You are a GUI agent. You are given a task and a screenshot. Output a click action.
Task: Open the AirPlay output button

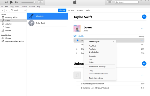(x=40, y=2)
